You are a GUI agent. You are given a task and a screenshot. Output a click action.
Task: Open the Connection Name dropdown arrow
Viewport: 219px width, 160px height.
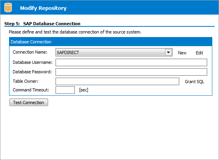[x=168, y=52]
